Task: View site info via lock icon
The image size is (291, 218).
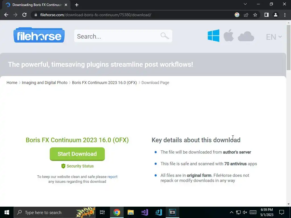Action: point(36,15)
